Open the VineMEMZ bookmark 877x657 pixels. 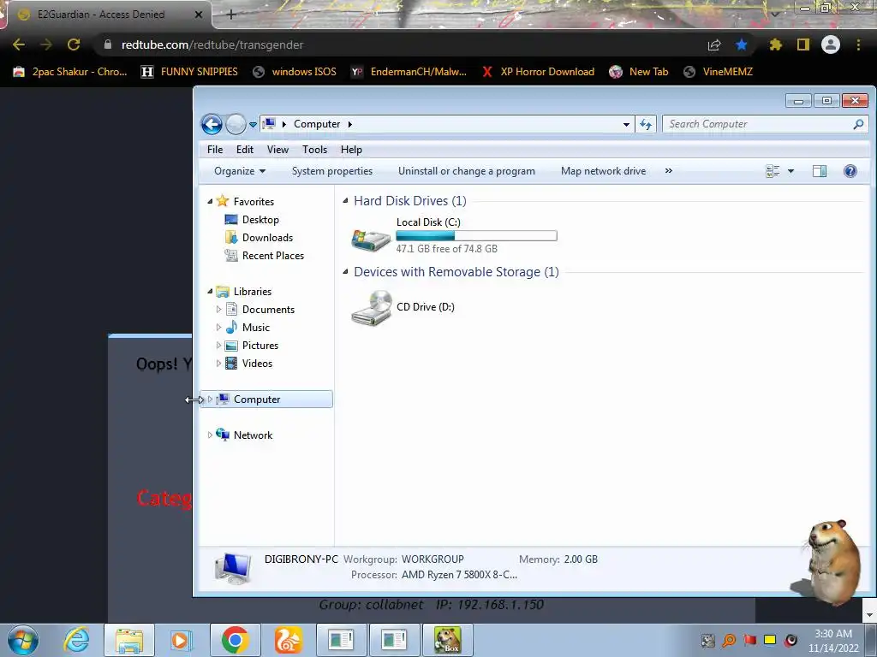tap(719, 72)
